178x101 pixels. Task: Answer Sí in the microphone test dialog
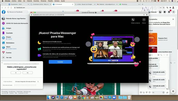click(16, 73)
